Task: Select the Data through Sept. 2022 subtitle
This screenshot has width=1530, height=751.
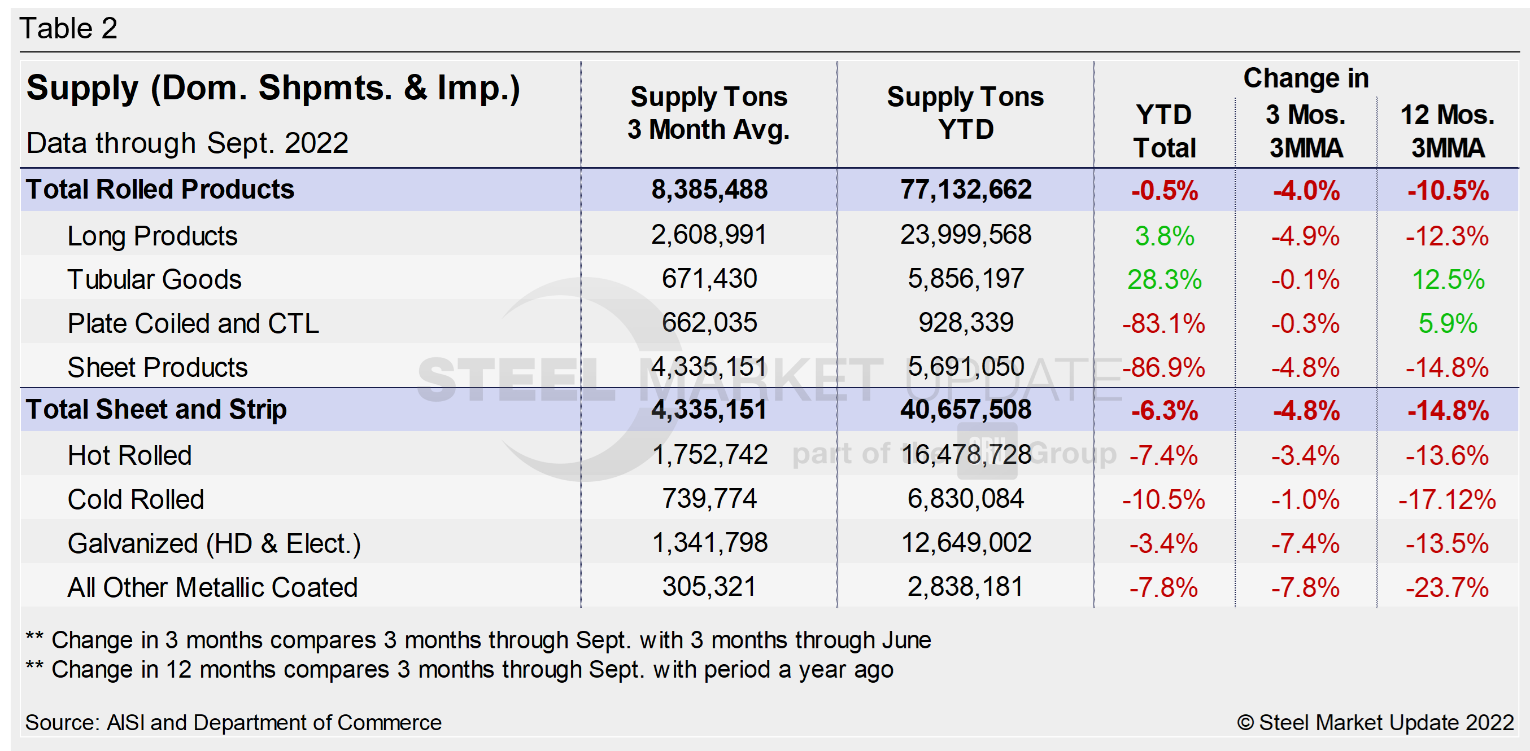Action: click(x=187, y=143)
